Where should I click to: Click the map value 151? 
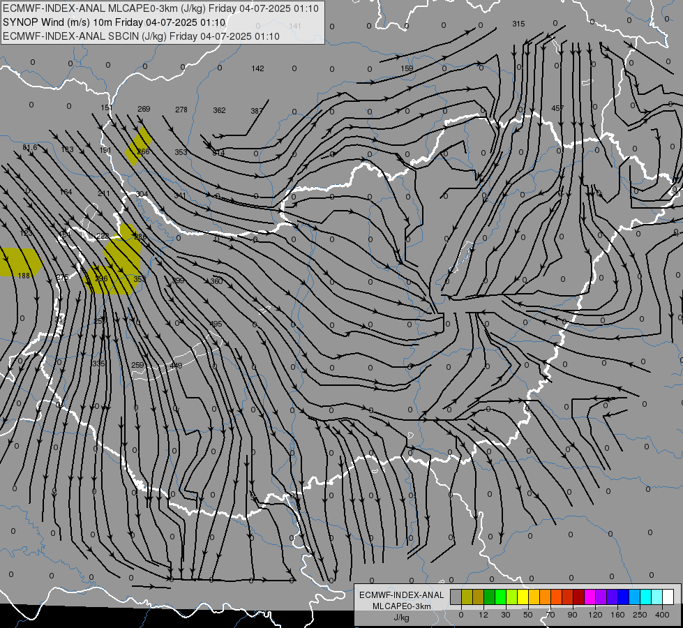107,107
